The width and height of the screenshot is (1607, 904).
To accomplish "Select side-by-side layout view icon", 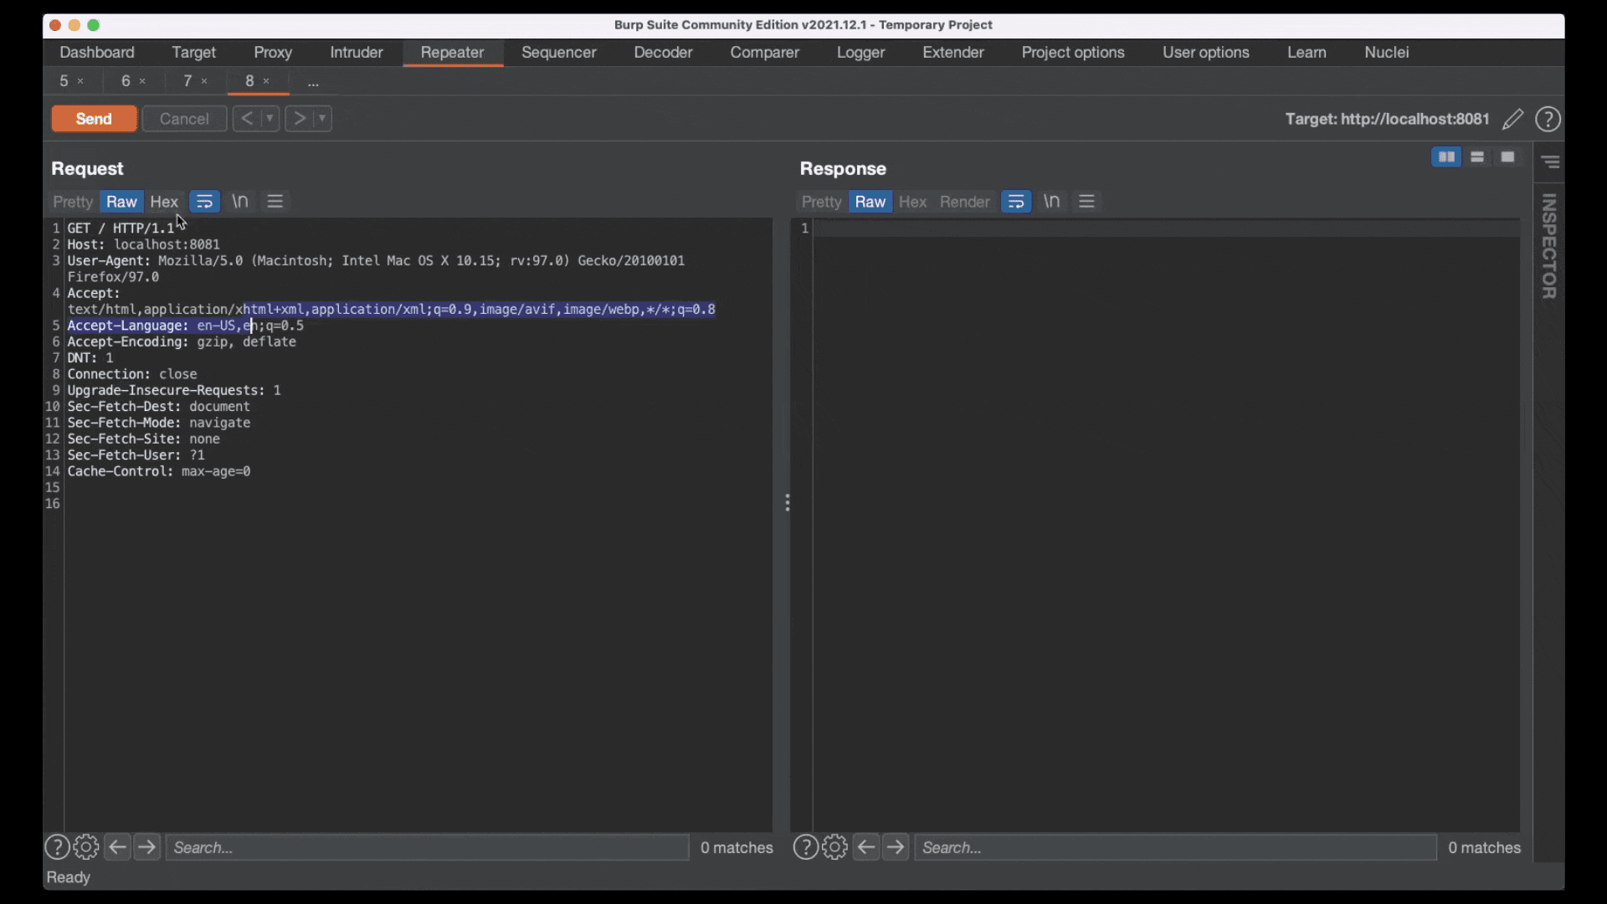I will [x=1445, y=157].
